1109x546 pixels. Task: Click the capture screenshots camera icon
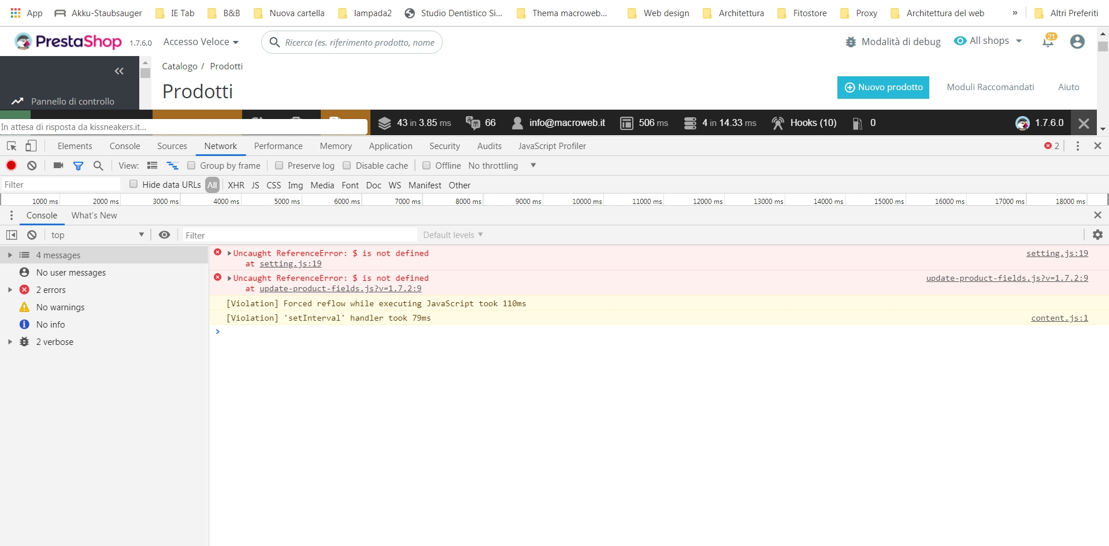(x=58, y=165)
